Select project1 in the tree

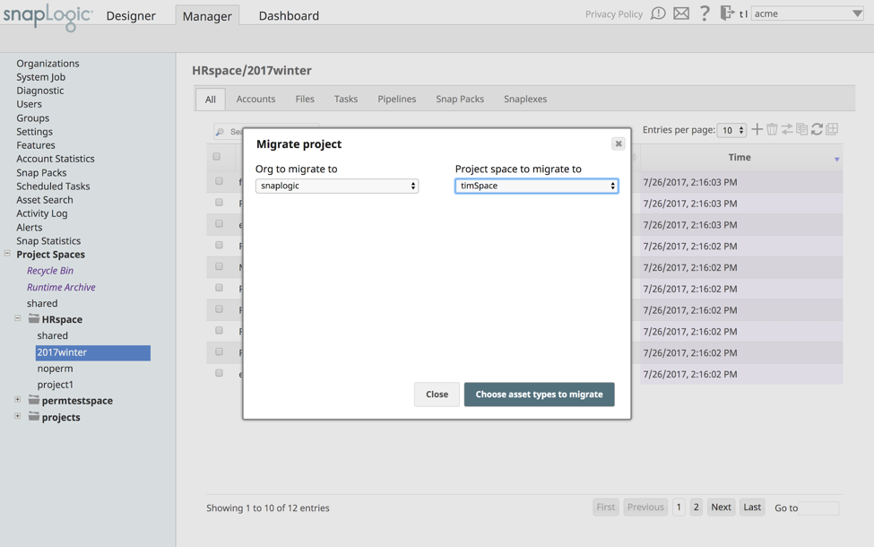click(x=56, y=385)
